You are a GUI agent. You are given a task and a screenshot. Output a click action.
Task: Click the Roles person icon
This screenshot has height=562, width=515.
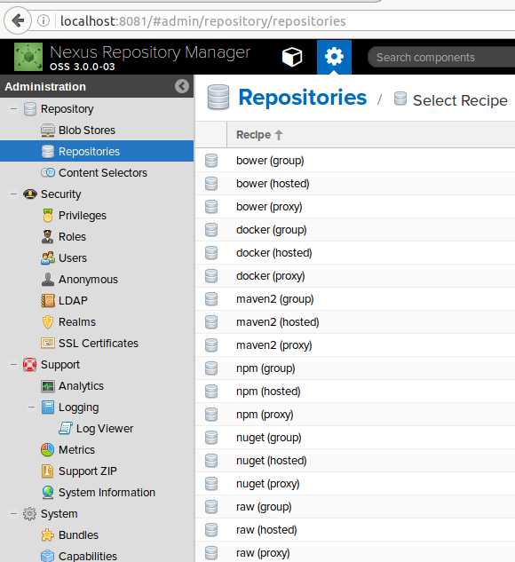[47, 236]
